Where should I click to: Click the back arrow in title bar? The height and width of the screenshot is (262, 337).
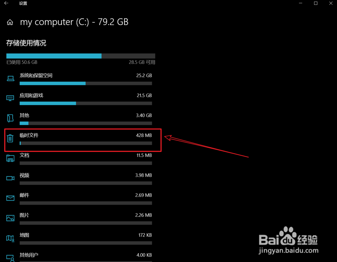coord(6,3)
